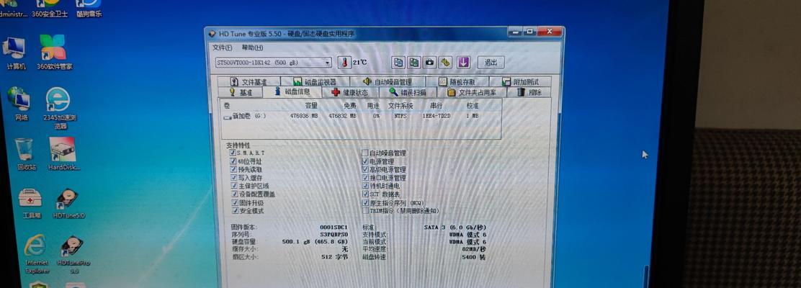The height and width of the screenshot is (288, 801).
Task: Click the 512 字节 sector size value
Action: pos(335,257)
